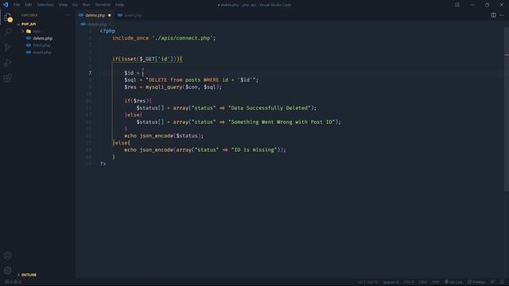
Task: Click the PHP language mode indicator
Action: point(436,282)
